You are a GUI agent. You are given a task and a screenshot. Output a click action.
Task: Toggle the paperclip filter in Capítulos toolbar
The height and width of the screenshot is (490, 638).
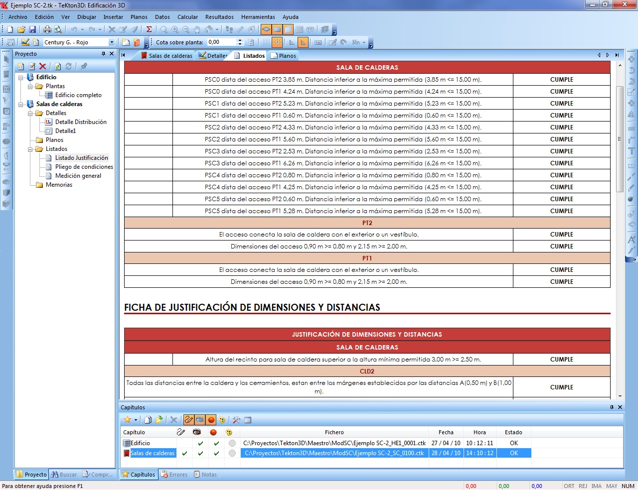pyautogui.click(x=189, y=420)
